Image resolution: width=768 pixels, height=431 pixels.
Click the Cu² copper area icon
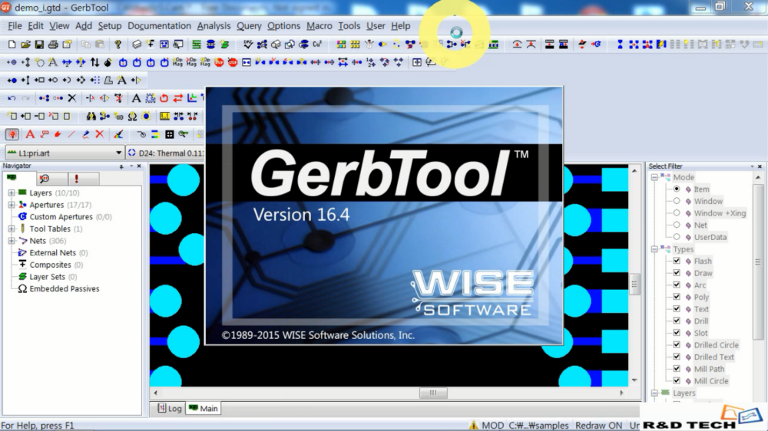pyautogui.click(x=317, y=44)
